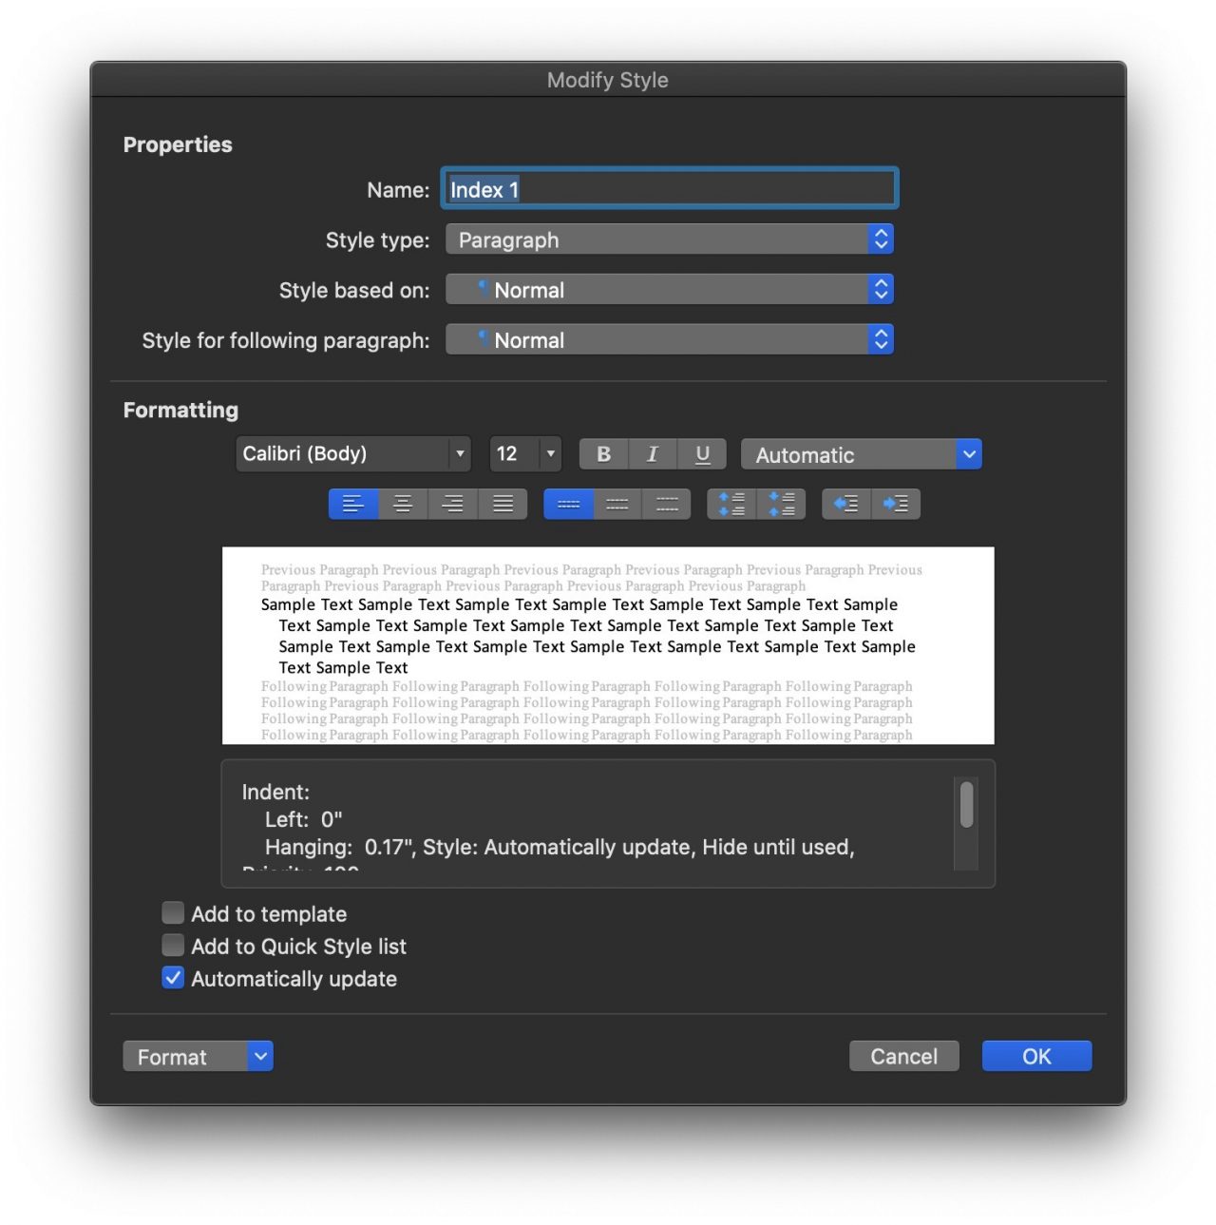
Task: Enable underline formatting
Action: pos(702,454)
